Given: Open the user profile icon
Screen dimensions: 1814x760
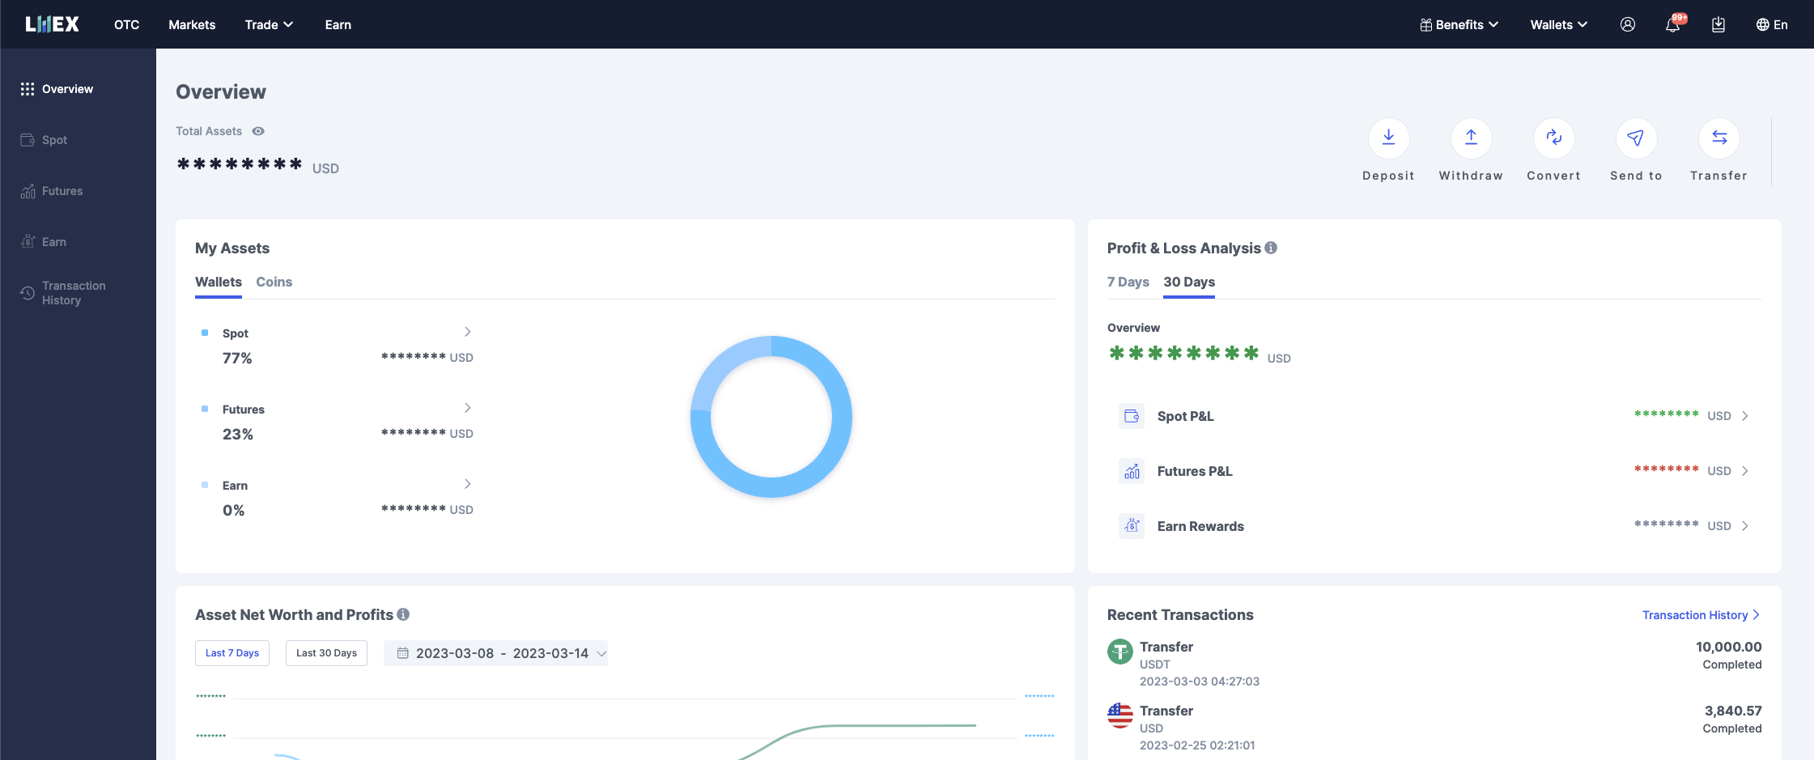Looking at the screenshot, I should tap(1627, 24).
